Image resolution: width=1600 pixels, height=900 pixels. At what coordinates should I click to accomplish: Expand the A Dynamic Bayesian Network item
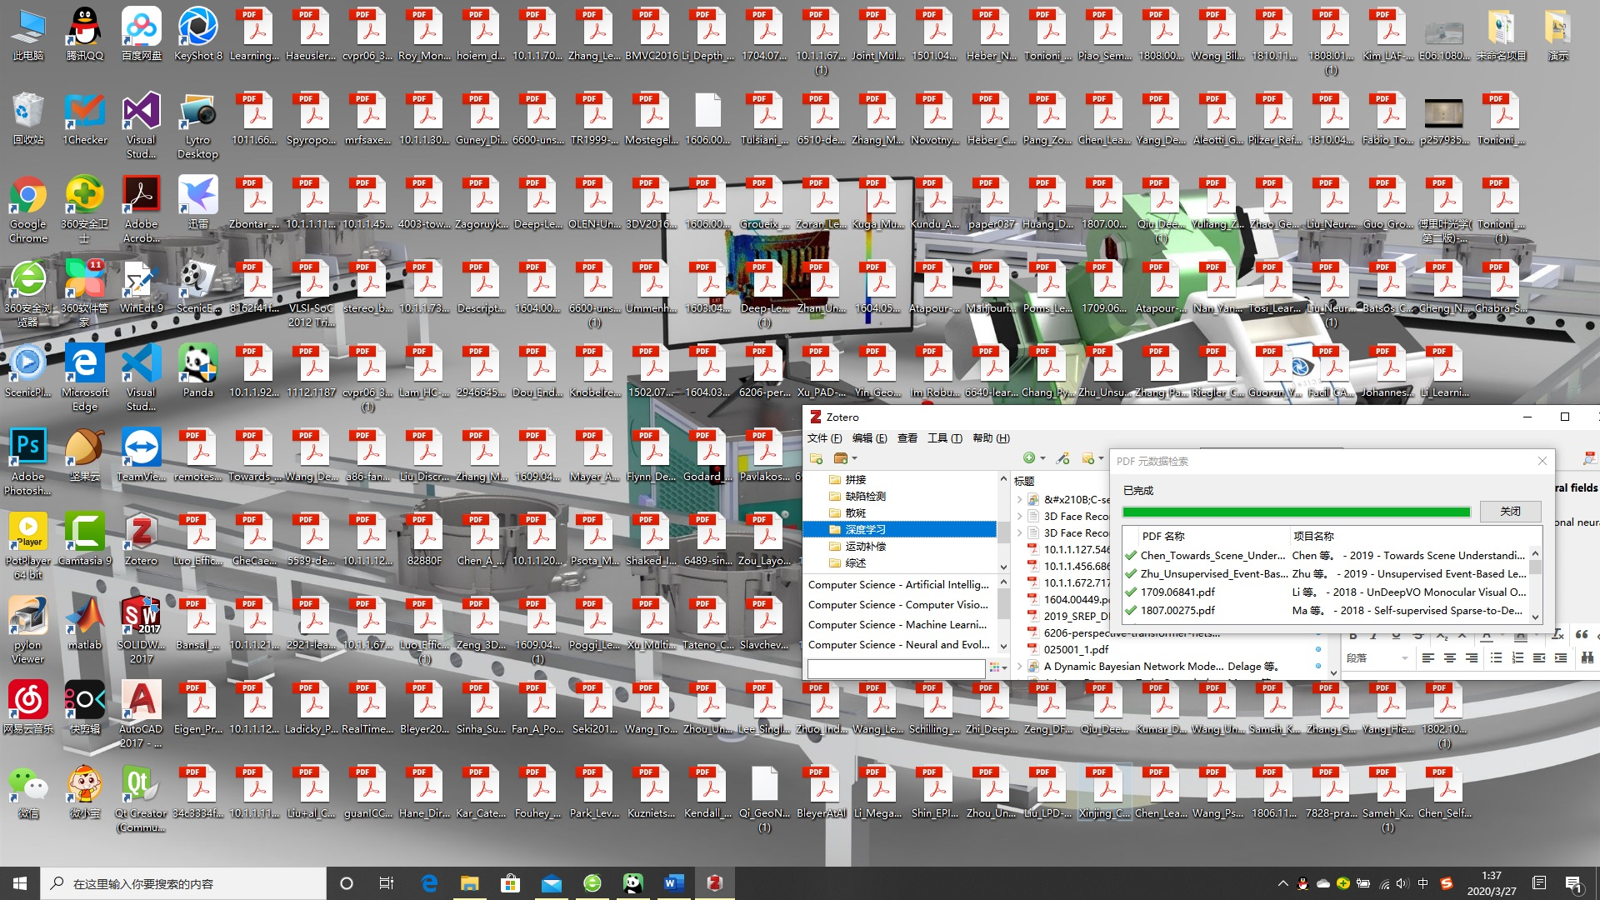tap(1019, 667)
